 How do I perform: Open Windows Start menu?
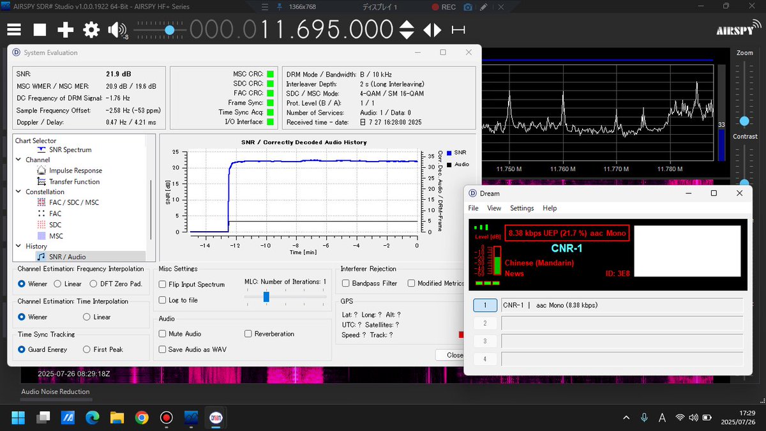click(x=18, y=418)
